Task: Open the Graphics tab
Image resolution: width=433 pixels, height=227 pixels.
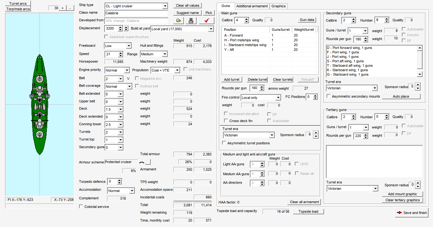Action: coord(278,6)
